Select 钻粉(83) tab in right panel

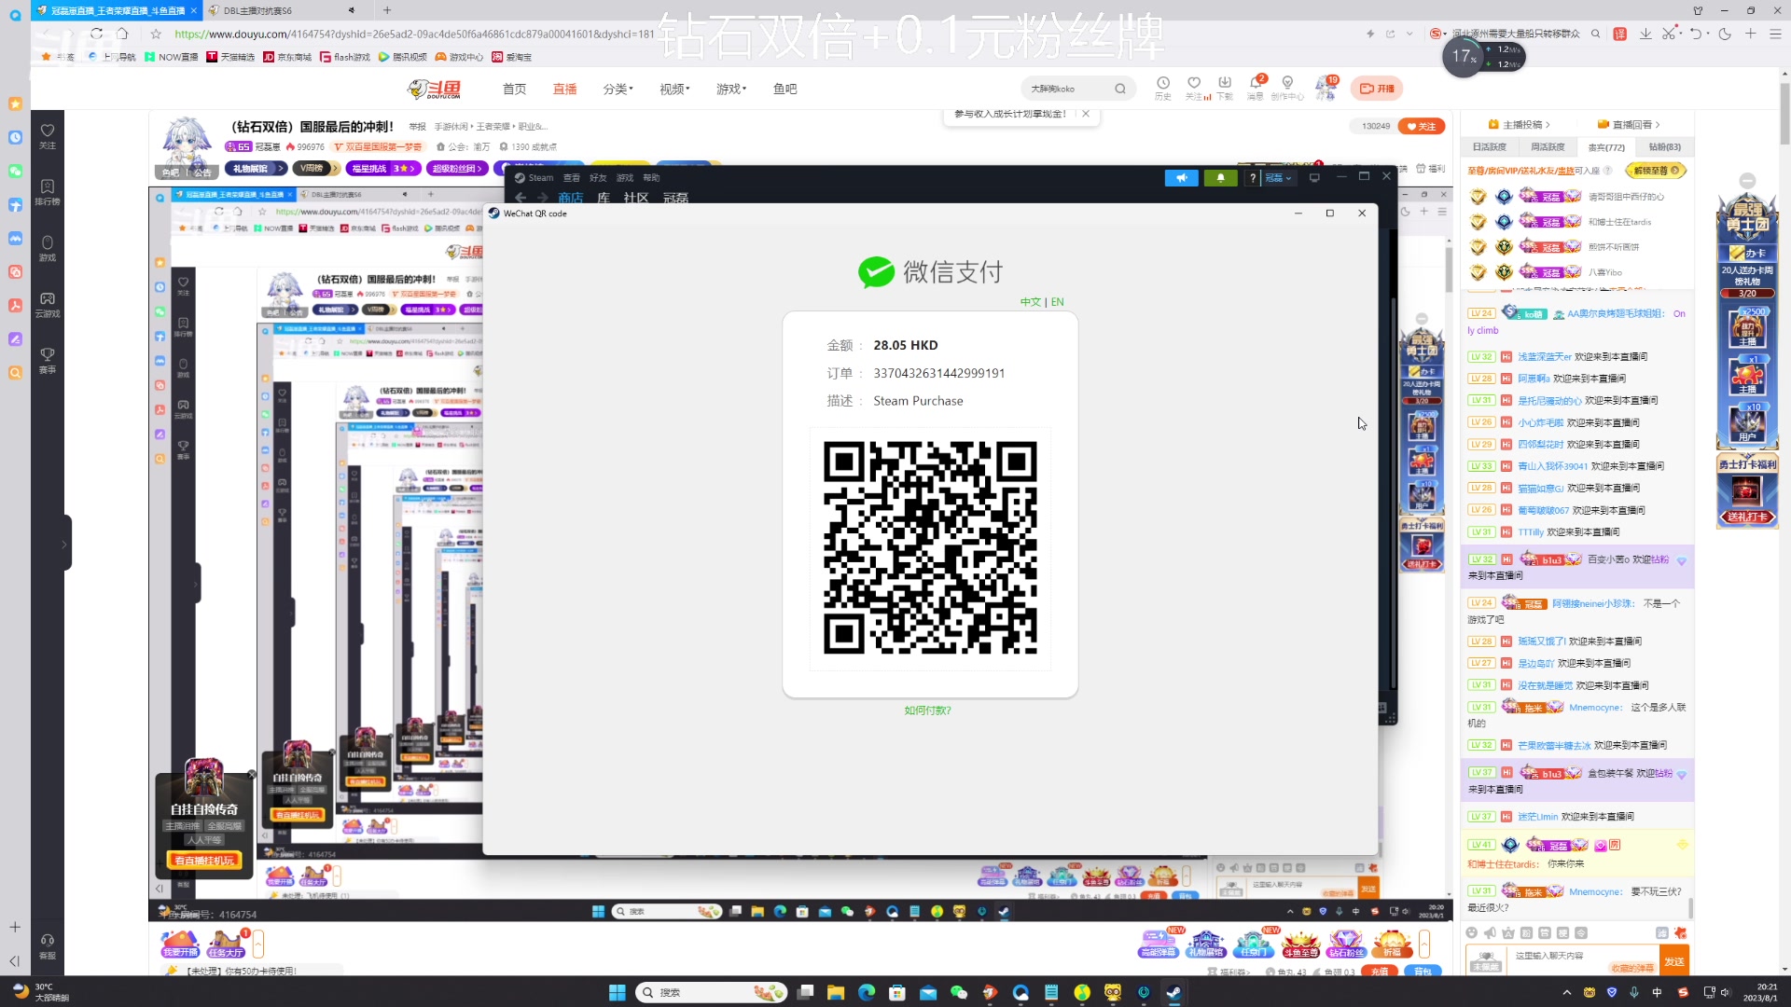point(1664,147)
